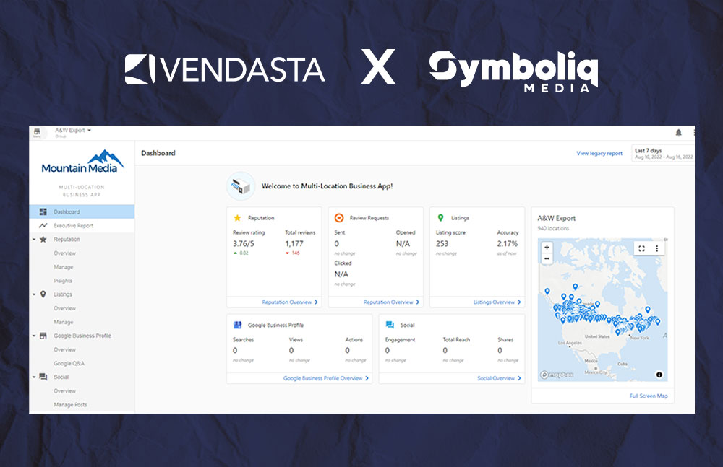This screenshot has width=723, height=467.
Task: Open Reputation Overview link in Review Requests card
Action: tap(391, 302)
